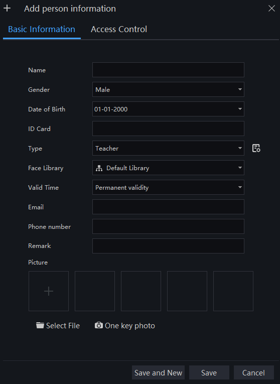
Task: Click the Save button
Action: pyautogui.click(x=209, y=372)
